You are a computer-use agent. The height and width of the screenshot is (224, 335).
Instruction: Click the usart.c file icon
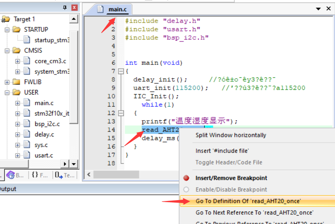[x=27, y=155]
